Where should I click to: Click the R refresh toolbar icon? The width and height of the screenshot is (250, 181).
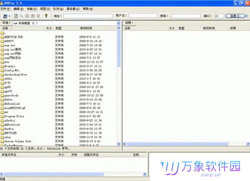(x=38, y=16)
